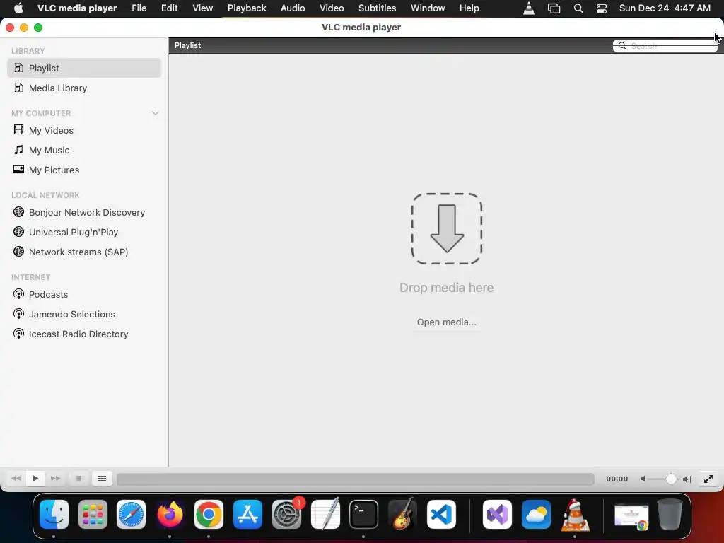
Task: Click the Stage Manager menu bar icon
Action: (x=554, y=8)
